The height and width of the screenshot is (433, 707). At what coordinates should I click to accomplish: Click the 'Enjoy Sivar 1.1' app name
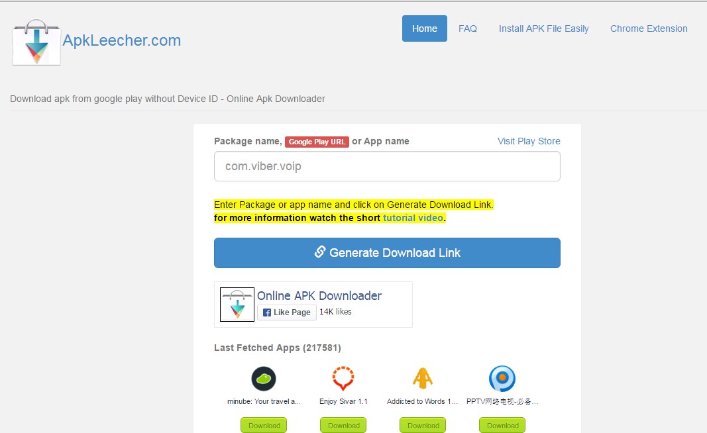coord(343,401)
